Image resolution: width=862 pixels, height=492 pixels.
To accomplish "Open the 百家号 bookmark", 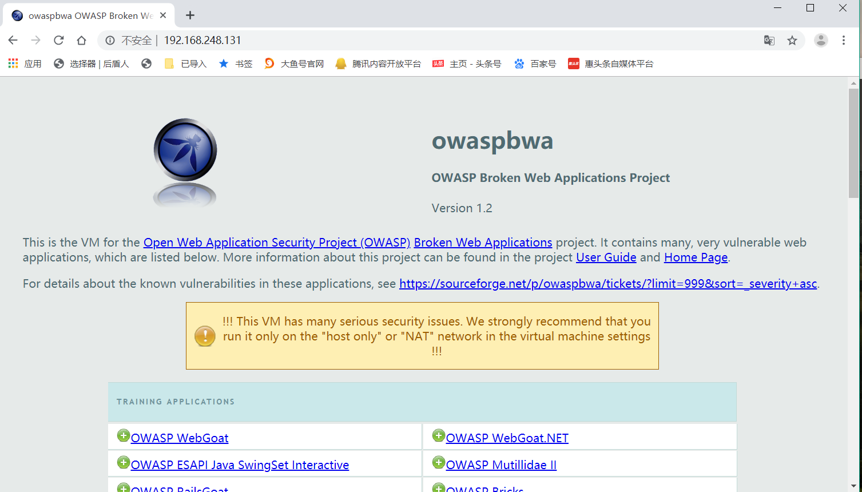I will pos(535,64).
